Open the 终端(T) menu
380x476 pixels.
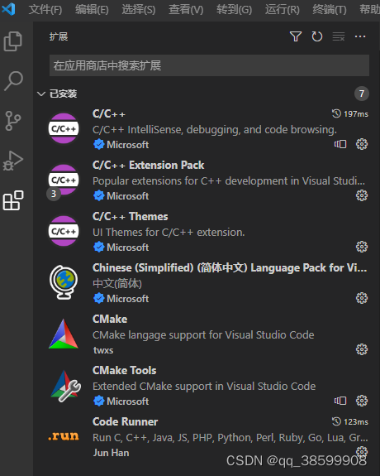point(330,9)
